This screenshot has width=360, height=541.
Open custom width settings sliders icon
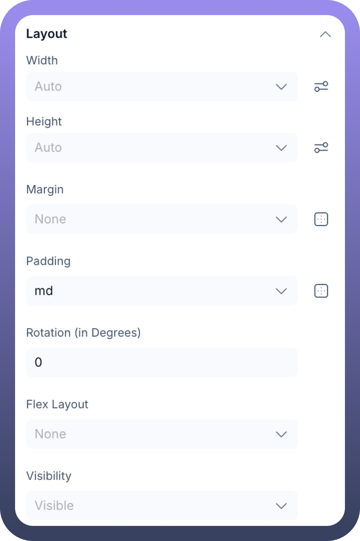pos(321,86)
